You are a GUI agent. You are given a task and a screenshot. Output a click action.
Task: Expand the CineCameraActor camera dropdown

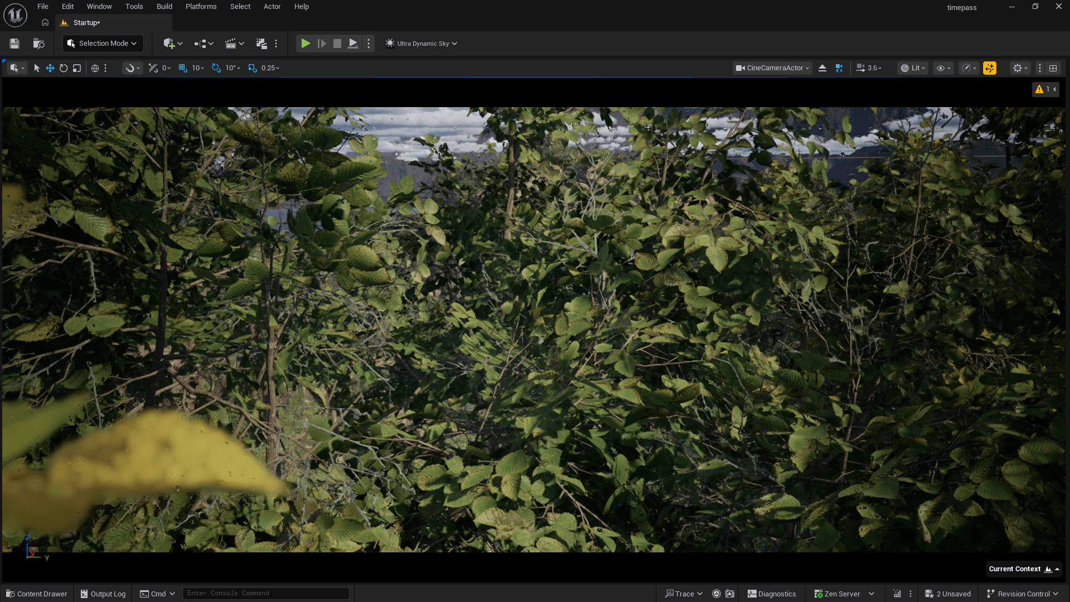pos(772,68)
